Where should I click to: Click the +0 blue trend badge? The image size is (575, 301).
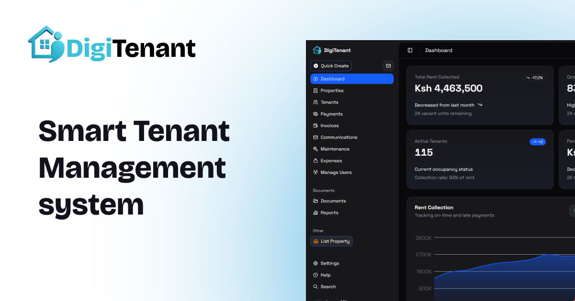(x=538, y=141)
